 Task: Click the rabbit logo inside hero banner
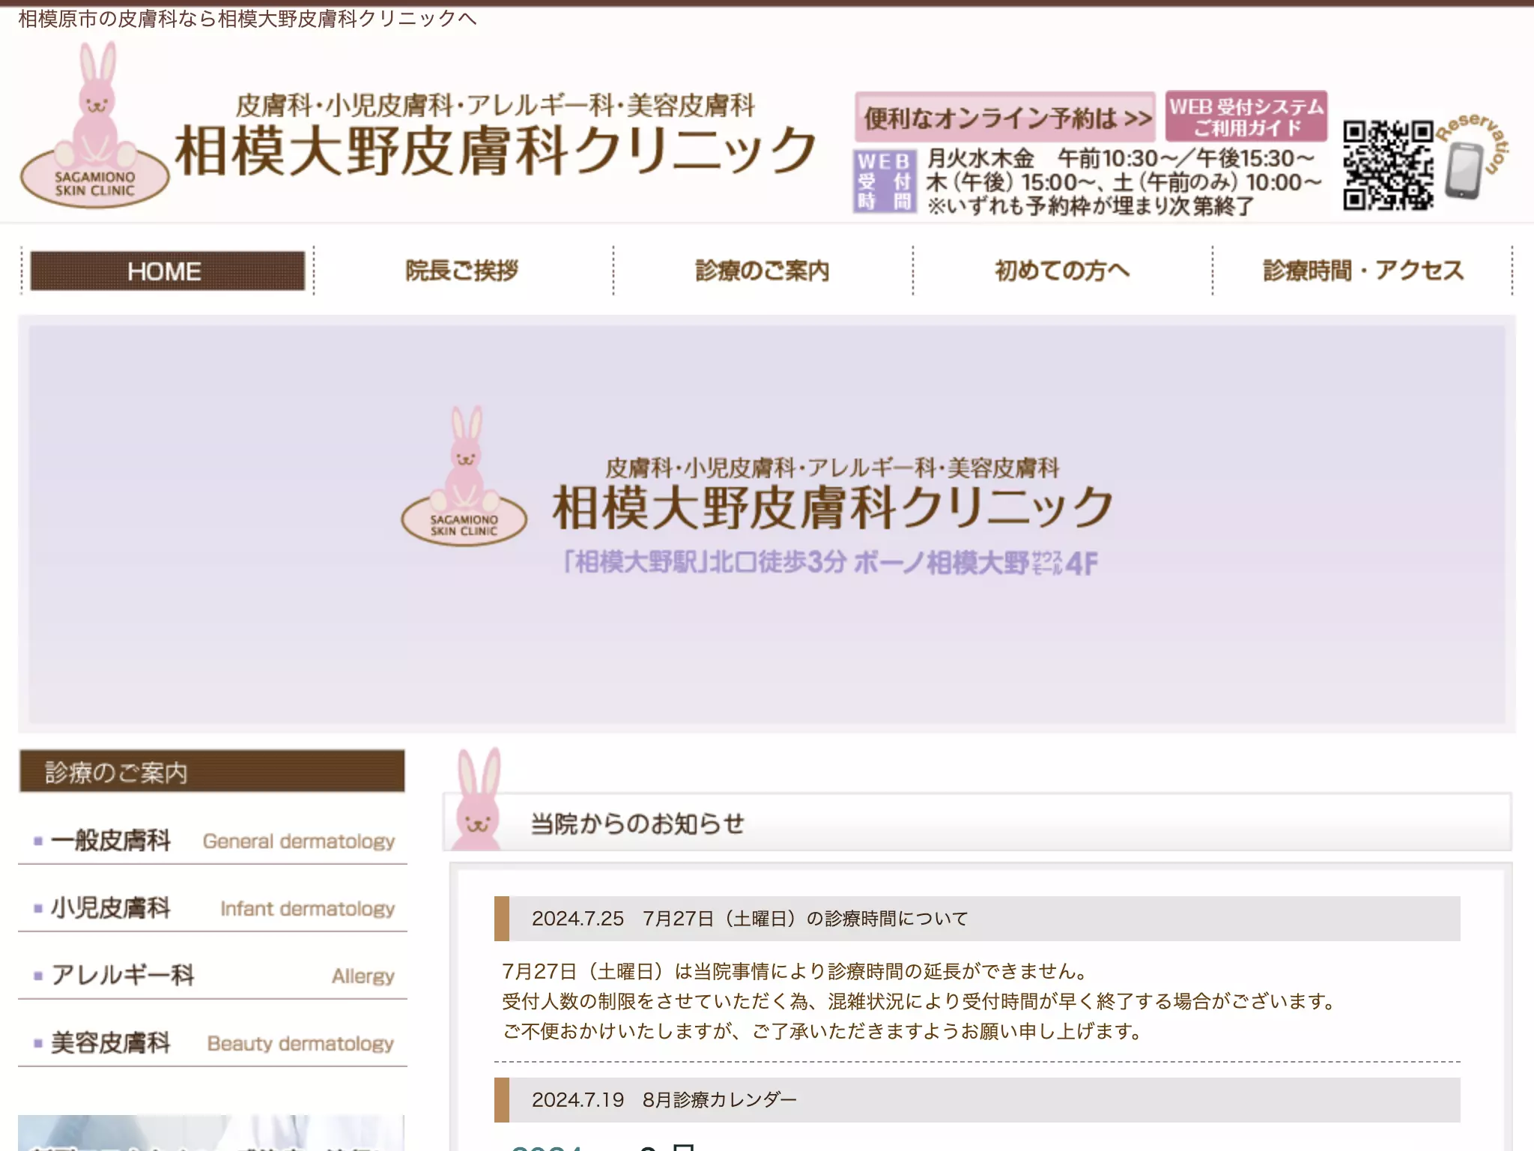coord(464,475)
